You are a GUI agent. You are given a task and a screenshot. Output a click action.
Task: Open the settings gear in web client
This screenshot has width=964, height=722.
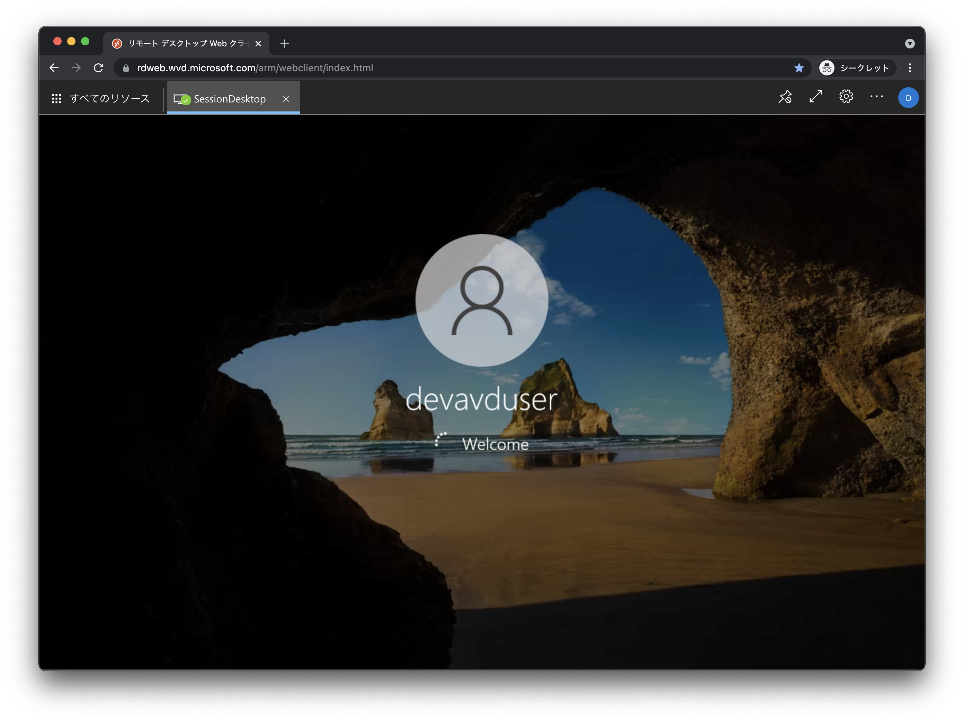tap(846, 97)
